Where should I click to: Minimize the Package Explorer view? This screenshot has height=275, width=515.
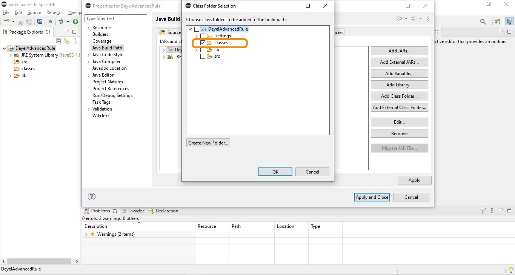tap(66, 32)
